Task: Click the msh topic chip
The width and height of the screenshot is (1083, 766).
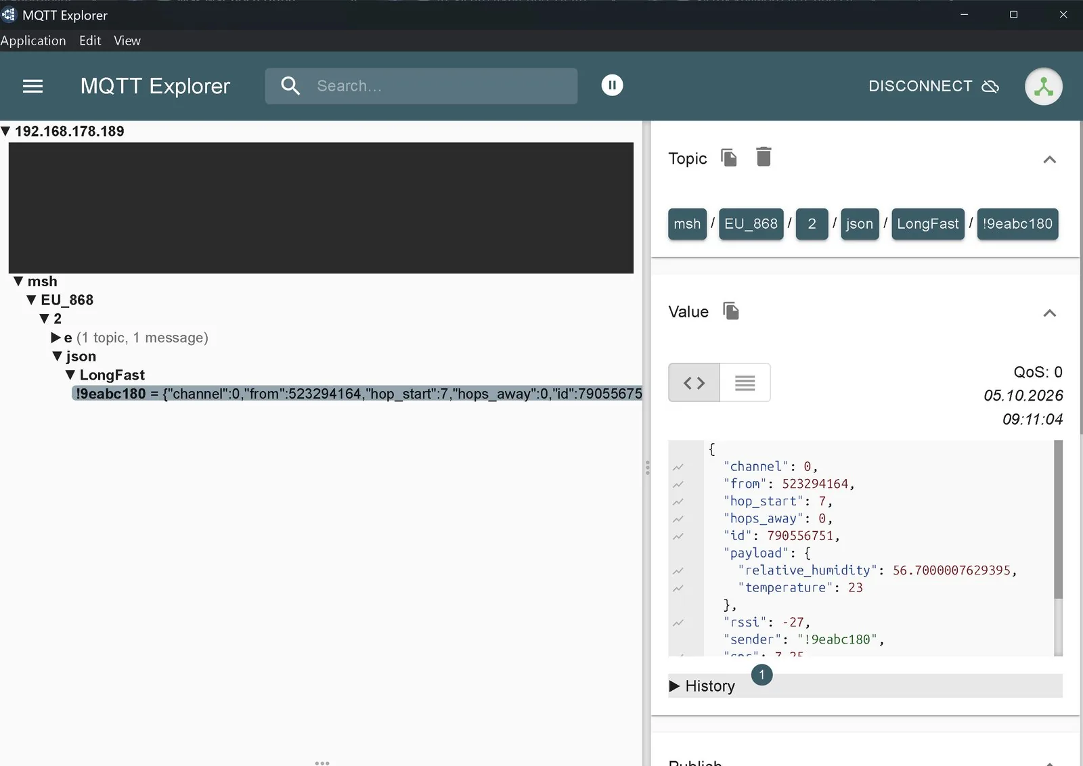Action: [687, 224]
